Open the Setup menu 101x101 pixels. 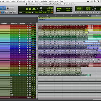(37, 1)
